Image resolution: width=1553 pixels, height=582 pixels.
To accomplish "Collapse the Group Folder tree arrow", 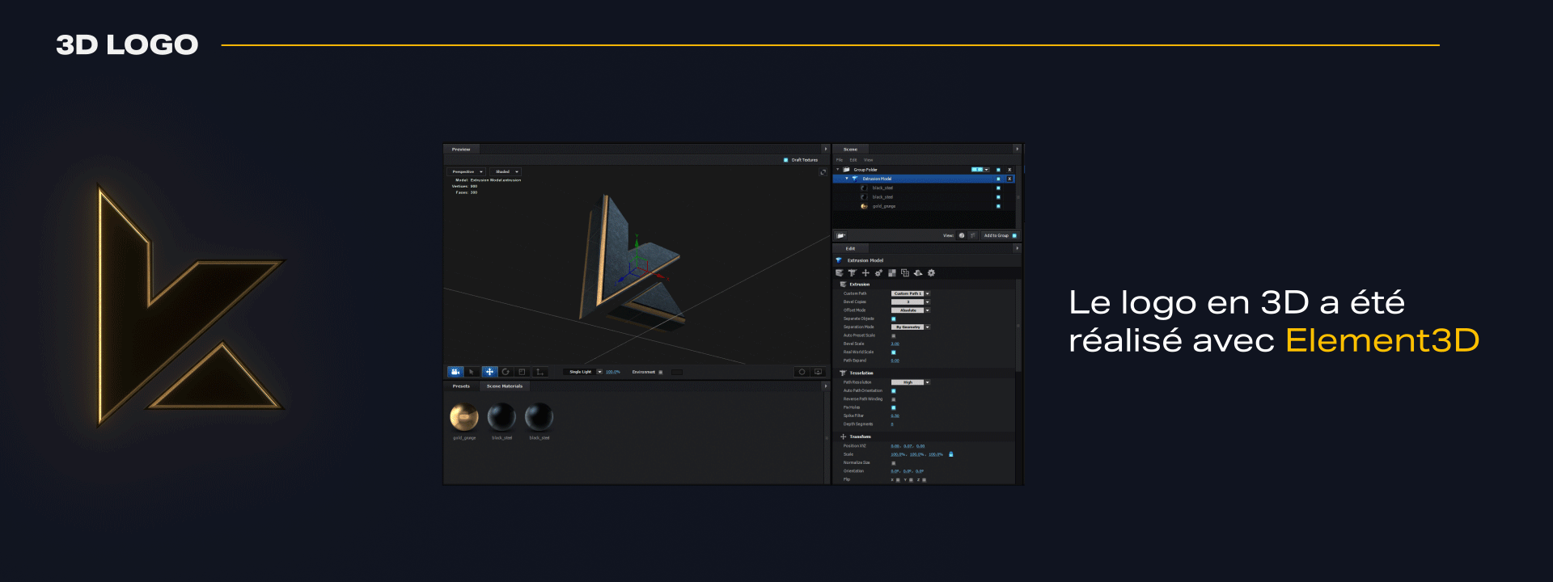I will point(837,170).
